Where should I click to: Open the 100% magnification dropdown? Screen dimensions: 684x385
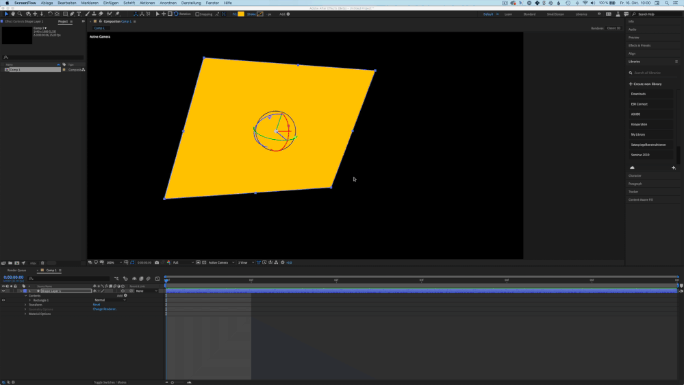click(114, 262)
